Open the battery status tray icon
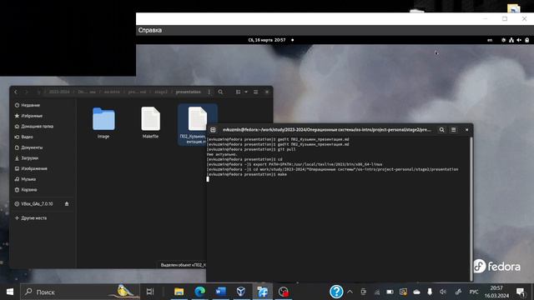 [390, 292]
